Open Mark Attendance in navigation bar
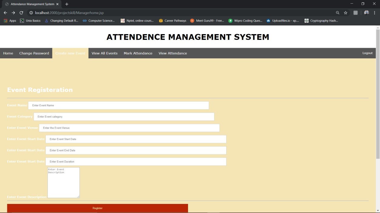 click(x=138, y=53)
